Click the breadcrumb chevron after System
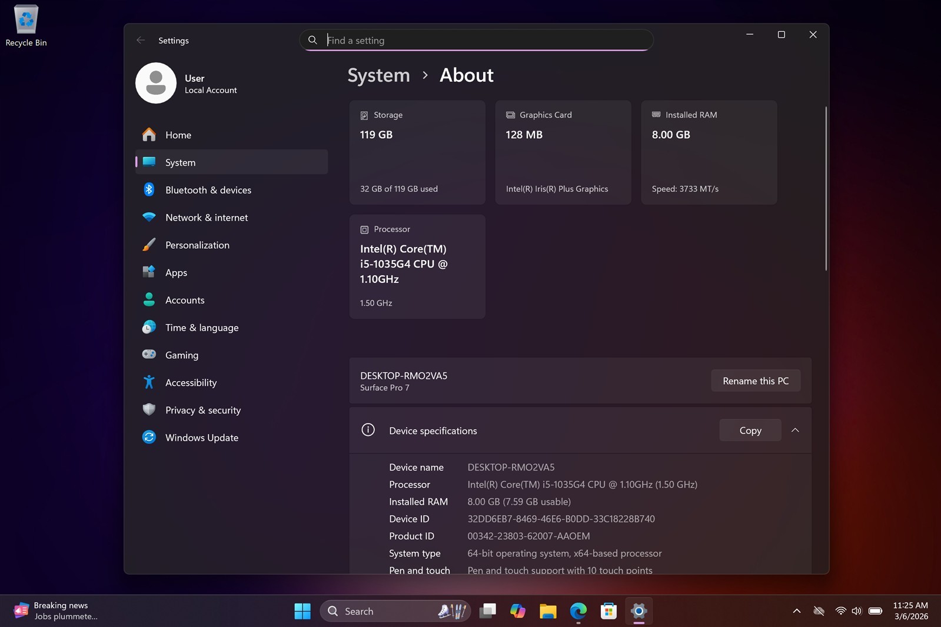 425,75
